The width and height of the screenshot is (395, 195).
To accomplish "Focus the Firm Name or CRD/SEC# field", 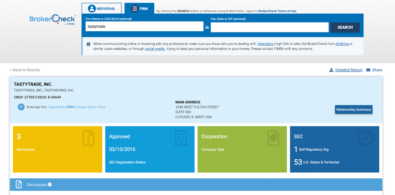I will click(x=144, y=26).
